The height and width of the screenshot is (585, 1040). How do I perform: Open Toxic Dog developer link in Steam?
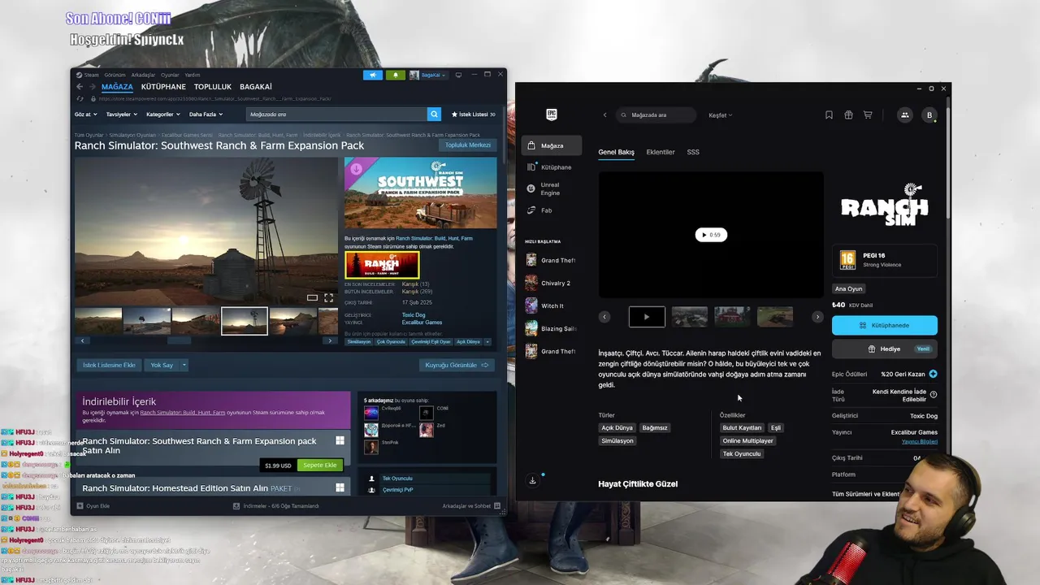point(412,314)
